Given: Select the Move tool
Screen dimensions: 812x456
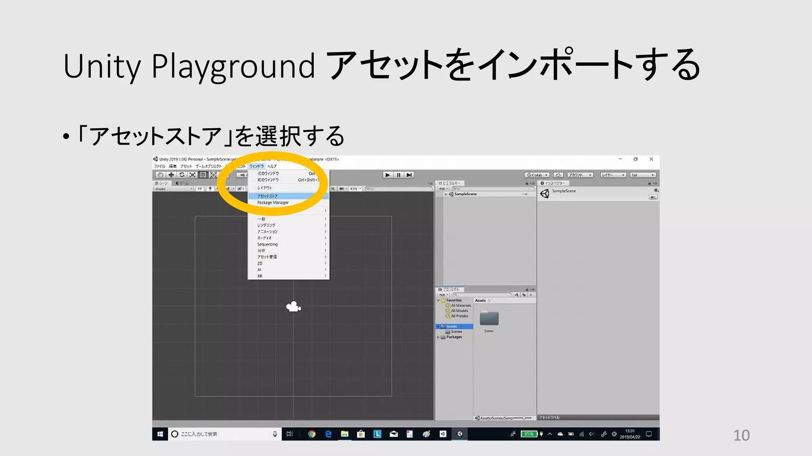Looking at the screenshot, I should 171,175.
